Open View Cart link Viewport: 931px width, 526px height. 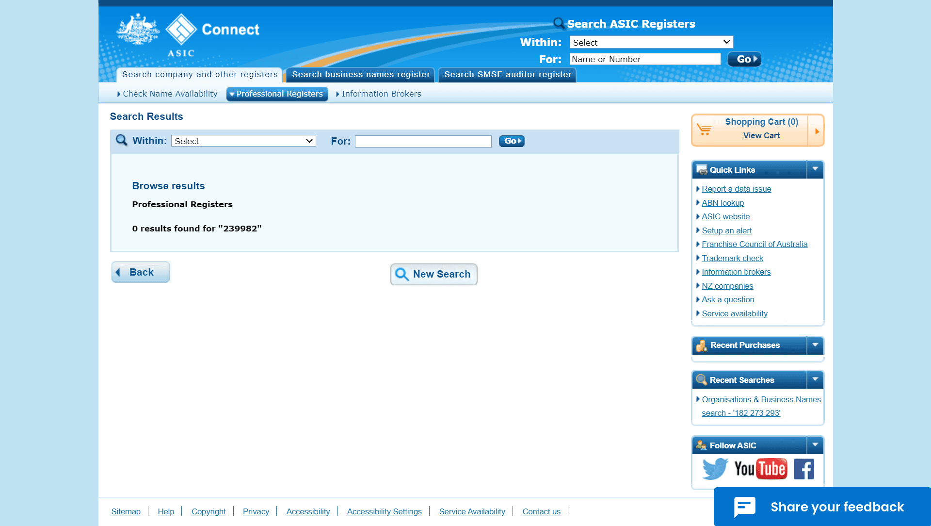point(761,136)
